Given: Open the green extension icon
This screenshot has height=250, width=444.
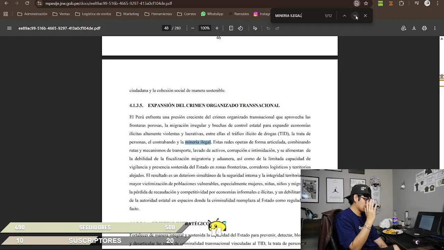Looking at the screenshot, I should pos(381,3).
